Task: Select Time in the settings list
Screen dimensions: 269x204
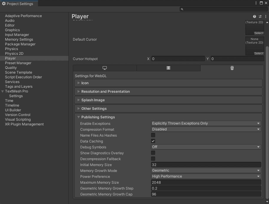Action: click(x=9, y=101)
